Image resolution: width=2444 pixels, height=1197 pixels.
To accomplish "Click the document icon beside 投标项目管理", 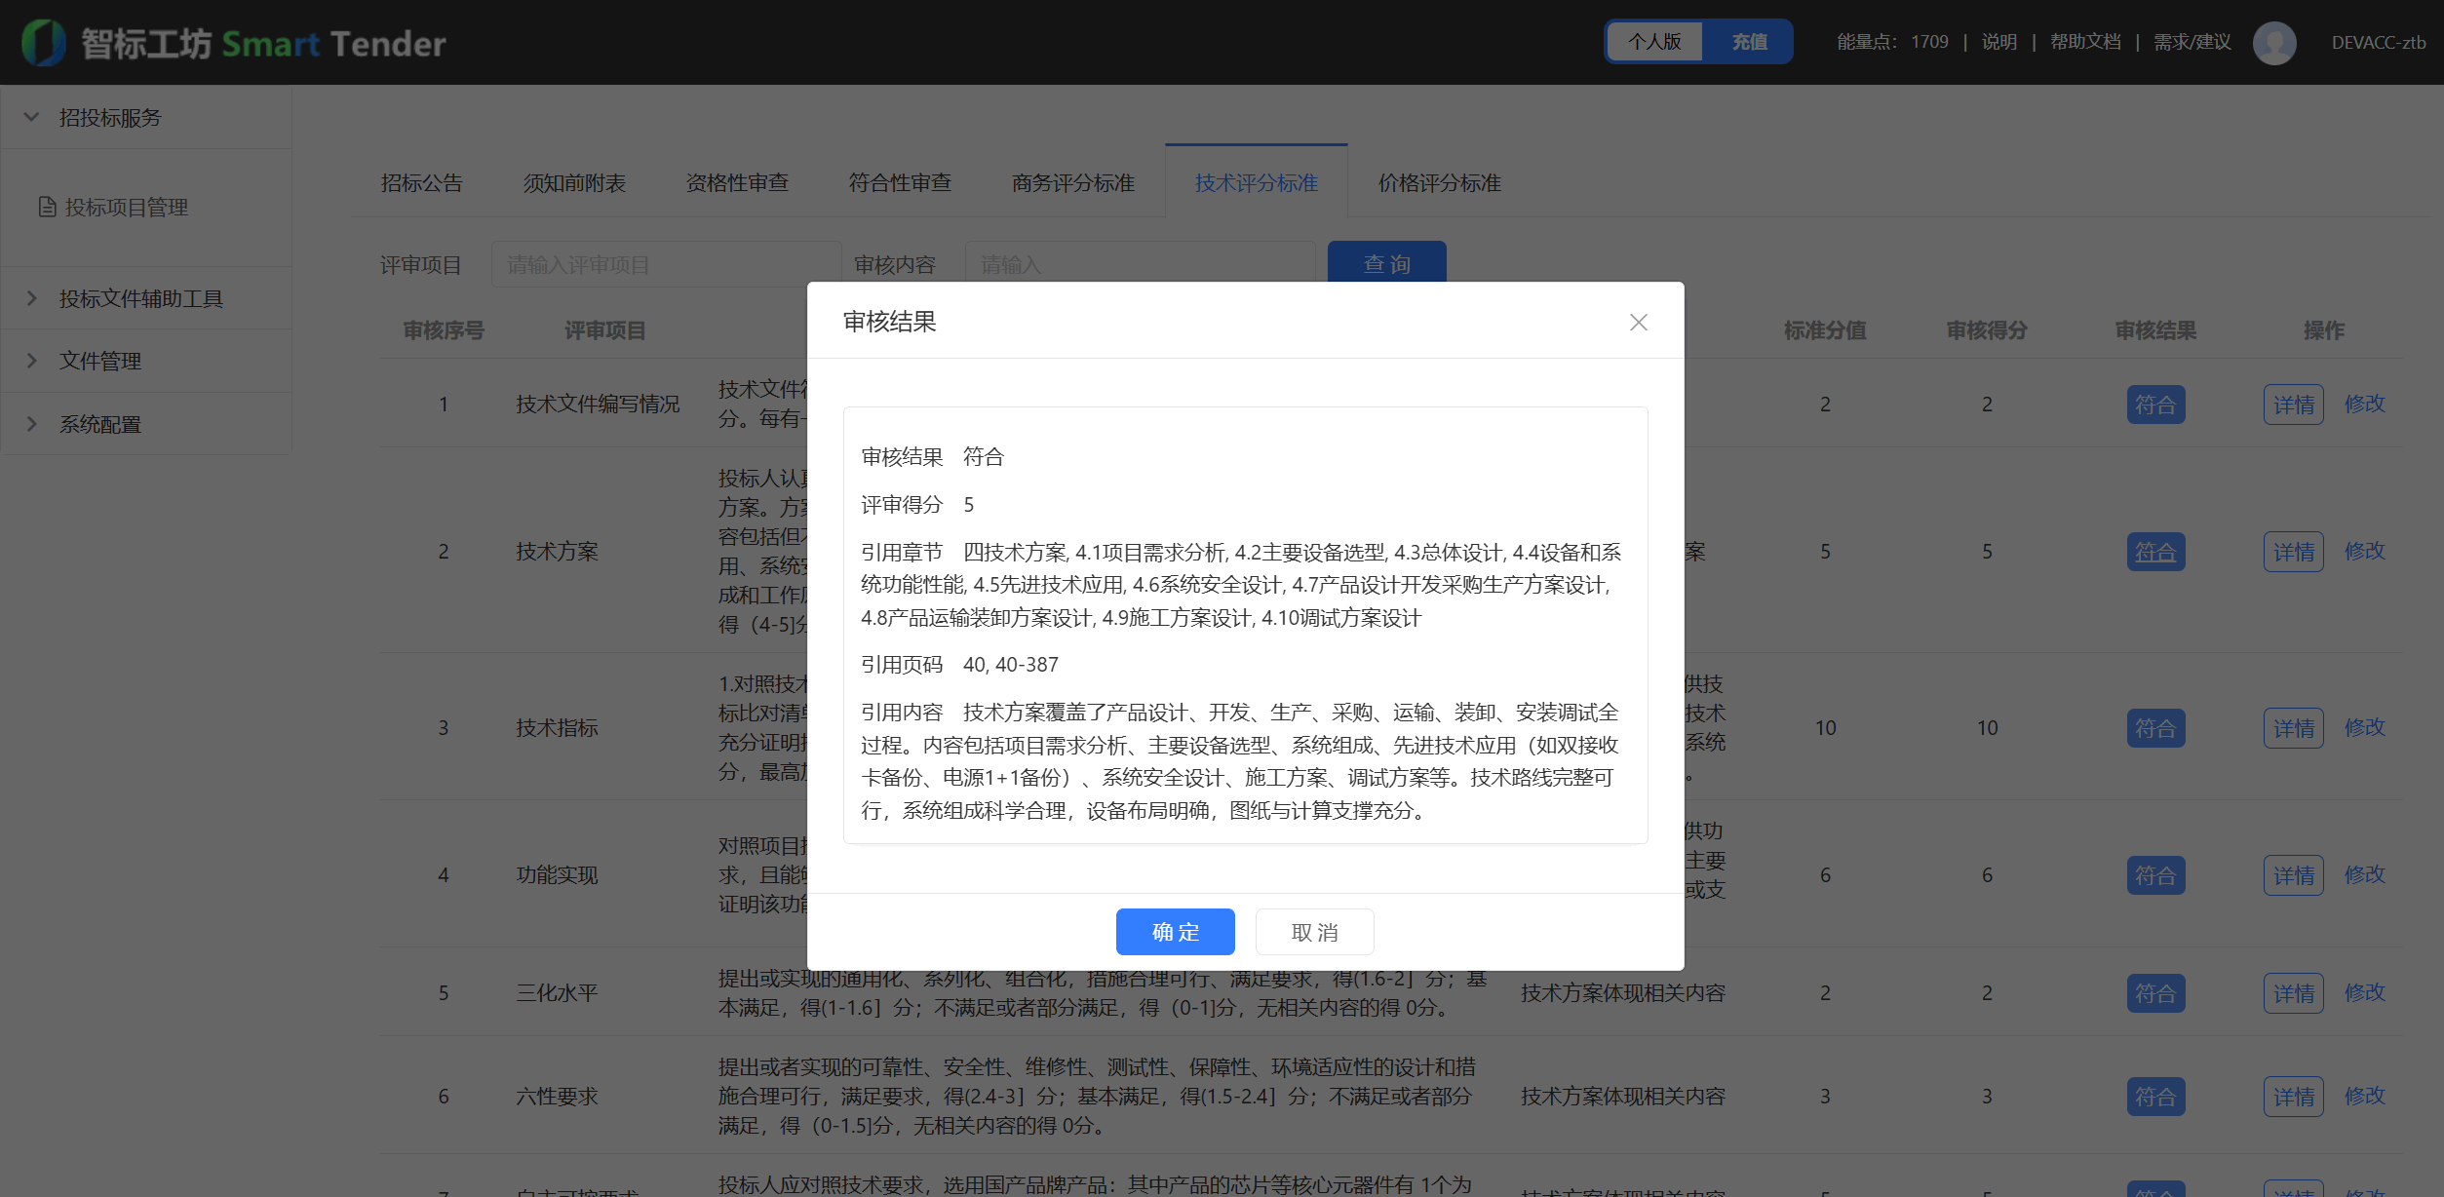I will pyautogui.click(x=46, y=207).
